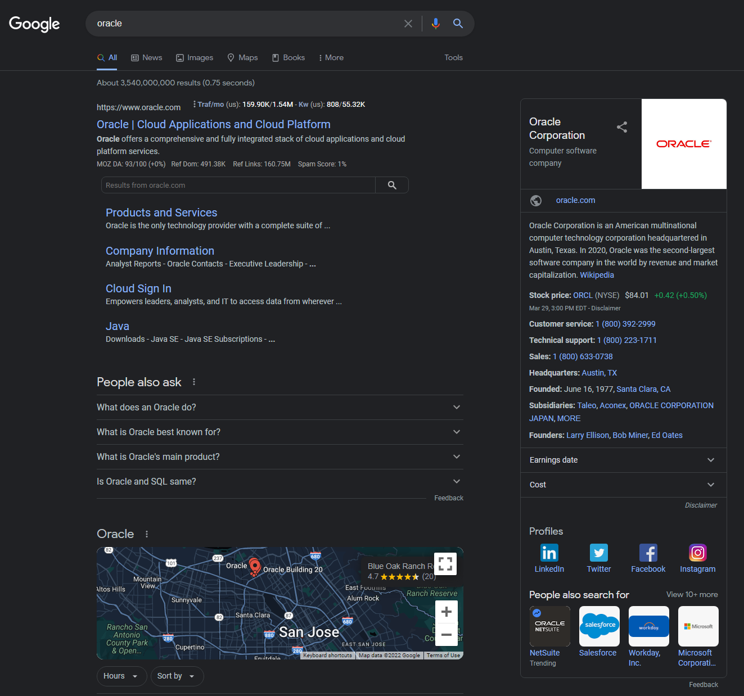Switch to the All results tab
The height and width of the screenshot is (696, 744).
click(107, 57)
